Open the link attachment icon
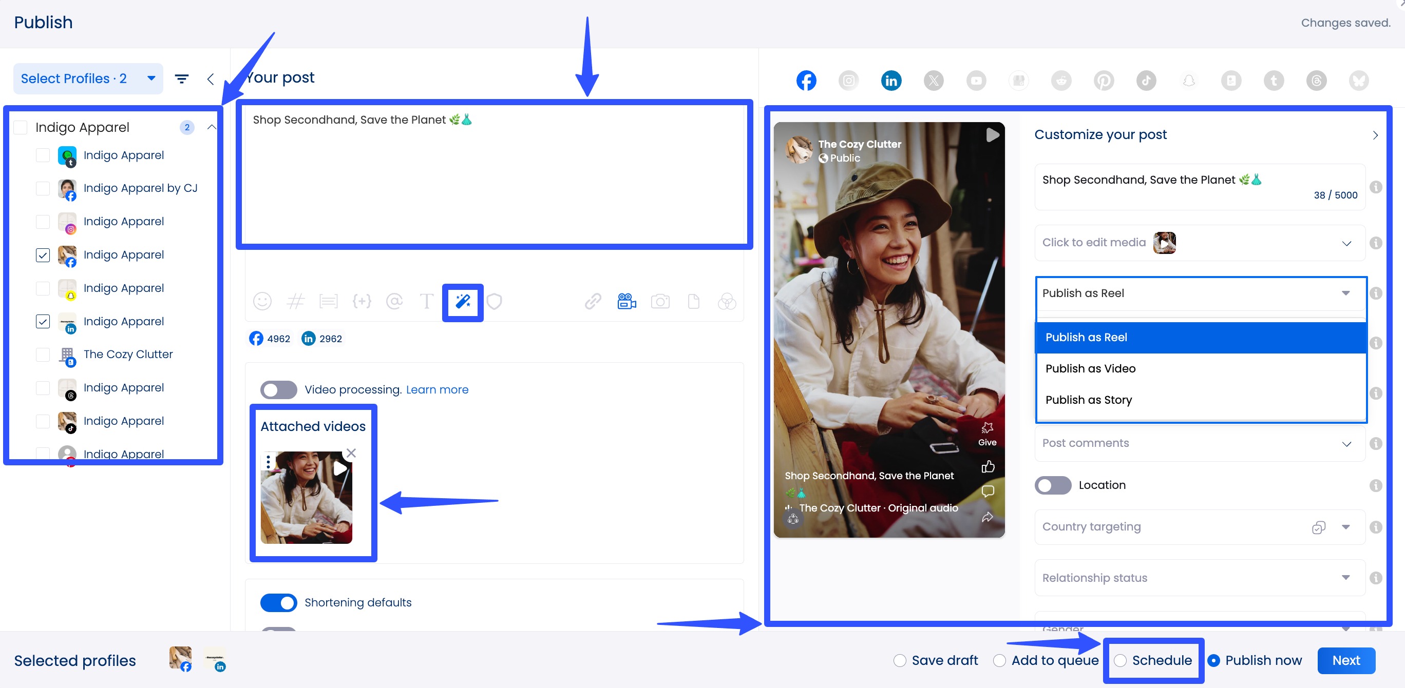This screenshot has width=1405, height=688. point(593,301)
